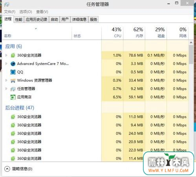This screenshot has height=177, width=196.
Task: Click the vertical scrollbar up arrow
Action: (191, 42)
